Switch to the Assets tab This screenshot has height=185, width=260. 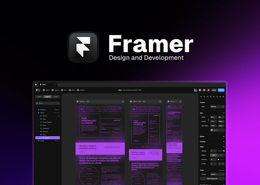pyautogui.click(x=56, y=97)
